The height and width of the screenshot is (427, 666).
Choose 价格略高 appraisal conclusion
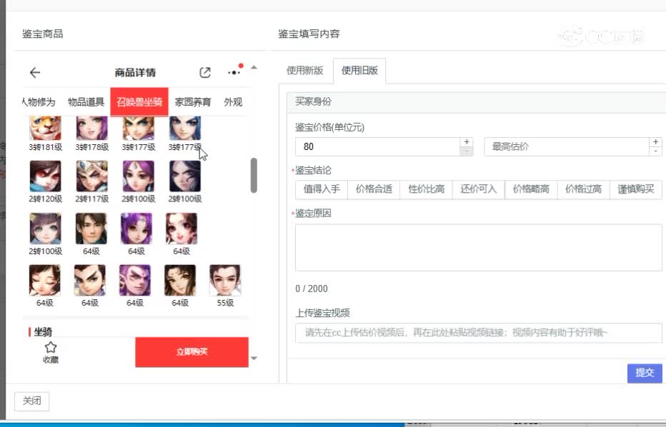pos(531,189)
